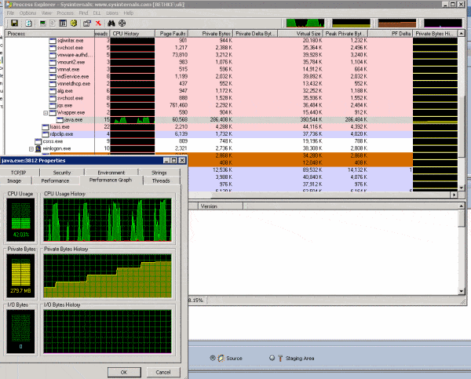
Task: Click the vmnat.exe process icon
Action: click(x=53, y=69)
